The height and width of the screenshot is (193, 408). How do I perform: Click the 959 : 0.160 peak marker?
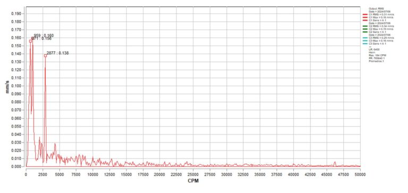click(x=32, y=39)
